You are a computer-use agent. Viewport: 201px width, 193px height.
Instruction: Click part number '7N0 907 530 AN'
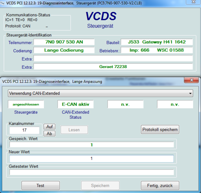pyautogui.click(x=64, y=42)
